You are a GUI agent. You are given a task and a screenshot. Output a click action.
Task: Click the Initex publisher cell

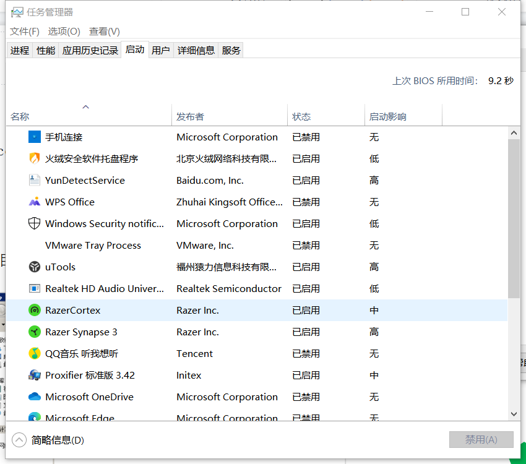pos(189,375)
